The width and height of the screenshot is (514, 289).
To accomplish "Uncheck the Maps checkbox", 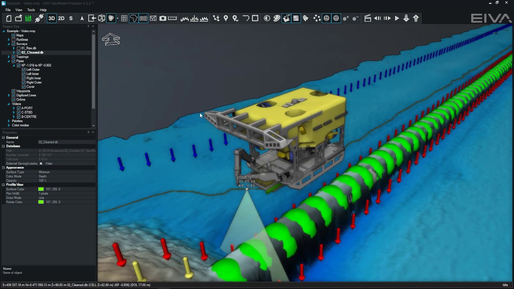I will tap(14, 35).
